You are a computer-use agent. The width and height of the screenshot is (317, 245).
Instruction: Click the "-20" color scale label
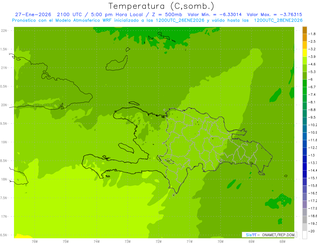click(311, 231)
